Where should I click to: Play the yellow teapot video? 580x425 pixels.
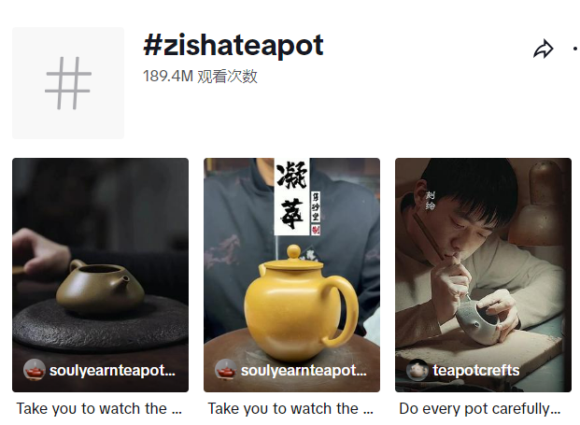[x=291, y=275]
